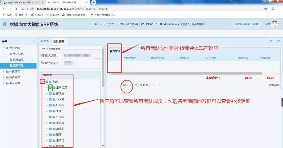
Task: Toggle the checkbox for 张晴
Action: pos(50,111)
